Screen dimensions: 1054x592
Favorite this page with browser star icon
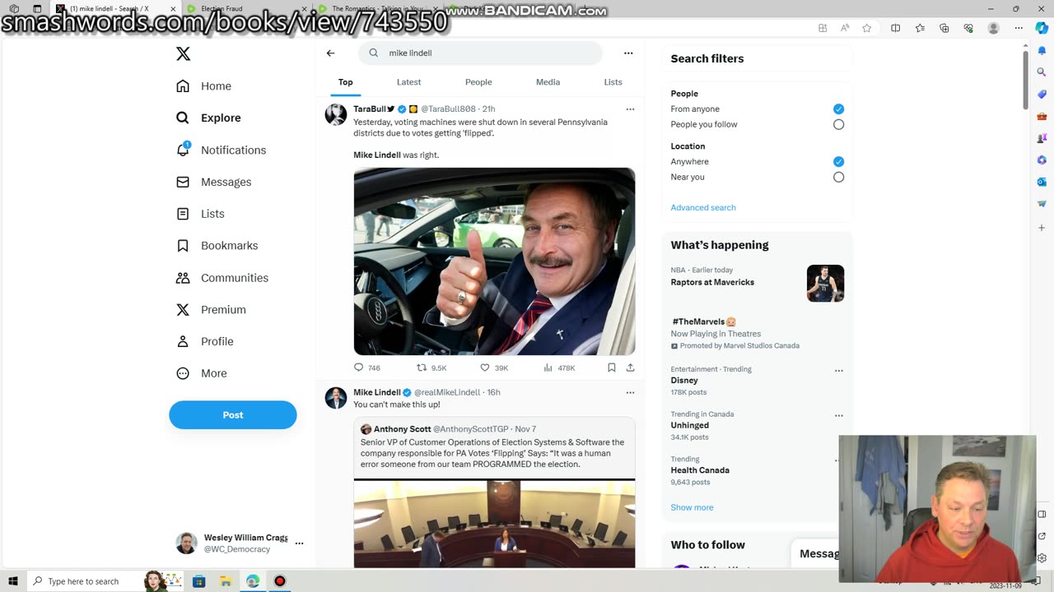pos(866,28)
